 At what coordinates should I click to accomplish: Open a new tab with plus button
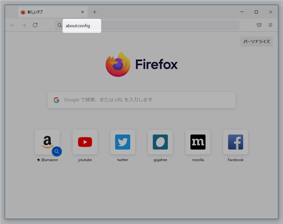point(94,12)
